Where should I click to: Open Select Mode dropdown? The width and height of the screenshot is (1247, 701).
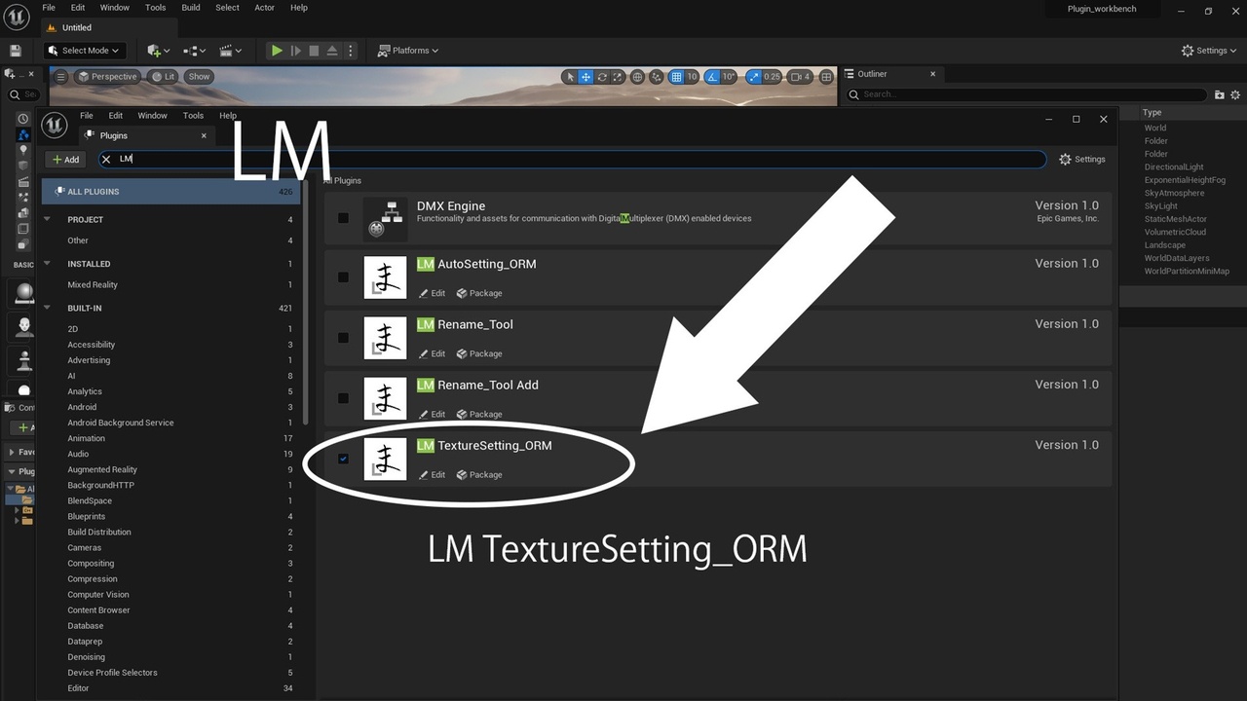pyautogui.click(x=84, y=51)
